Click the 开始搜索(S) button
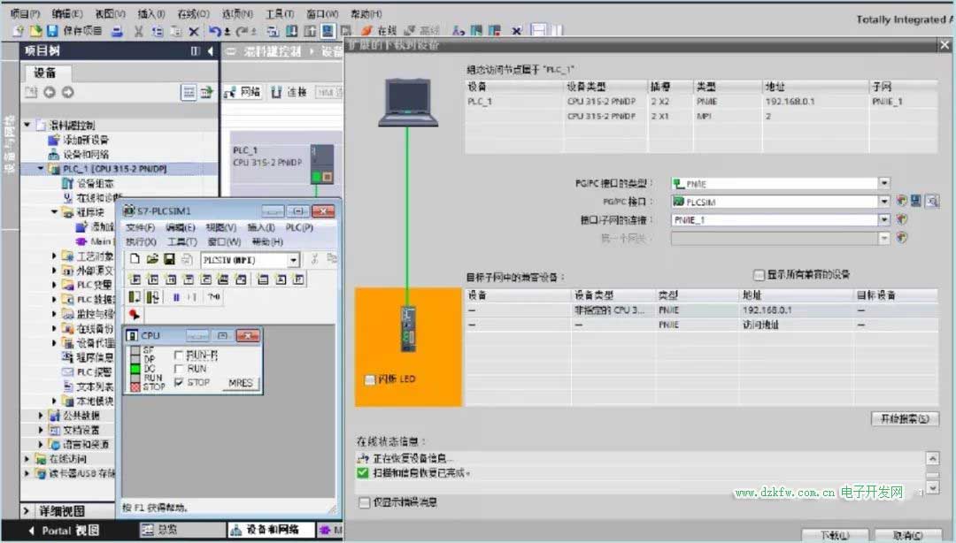The image size is (956, 543). [x=905, y=418]
